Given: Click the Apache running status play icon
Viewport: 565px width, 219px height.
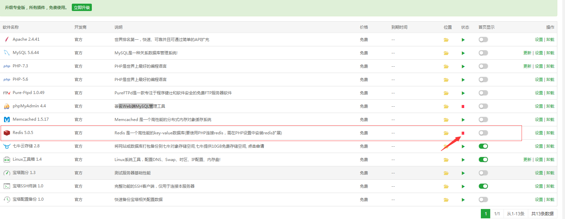Looking at the screenshot, I should (x=463, y=40).
